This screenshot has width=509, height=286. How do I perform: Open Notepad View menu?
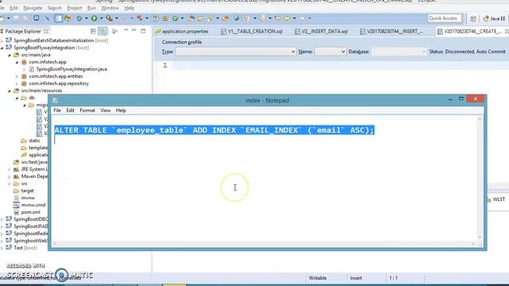tap(105, 110)
